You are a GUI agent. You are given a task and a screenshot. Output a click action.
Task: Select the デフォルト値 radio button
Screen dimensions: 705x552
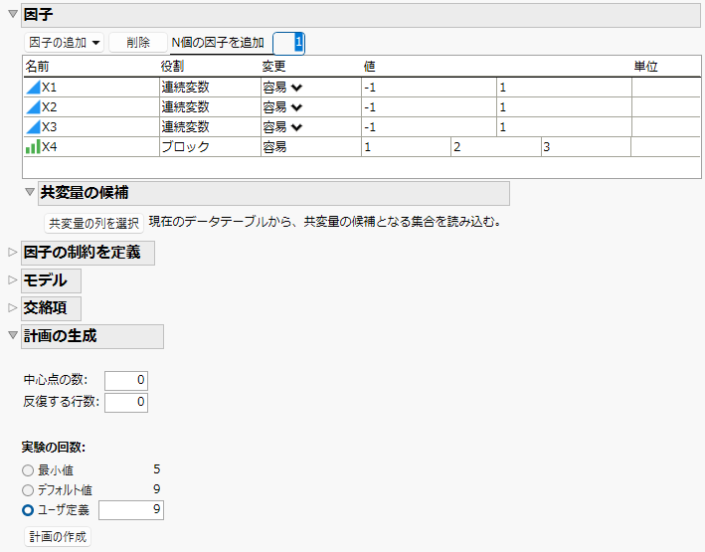[x=28, y=490]
